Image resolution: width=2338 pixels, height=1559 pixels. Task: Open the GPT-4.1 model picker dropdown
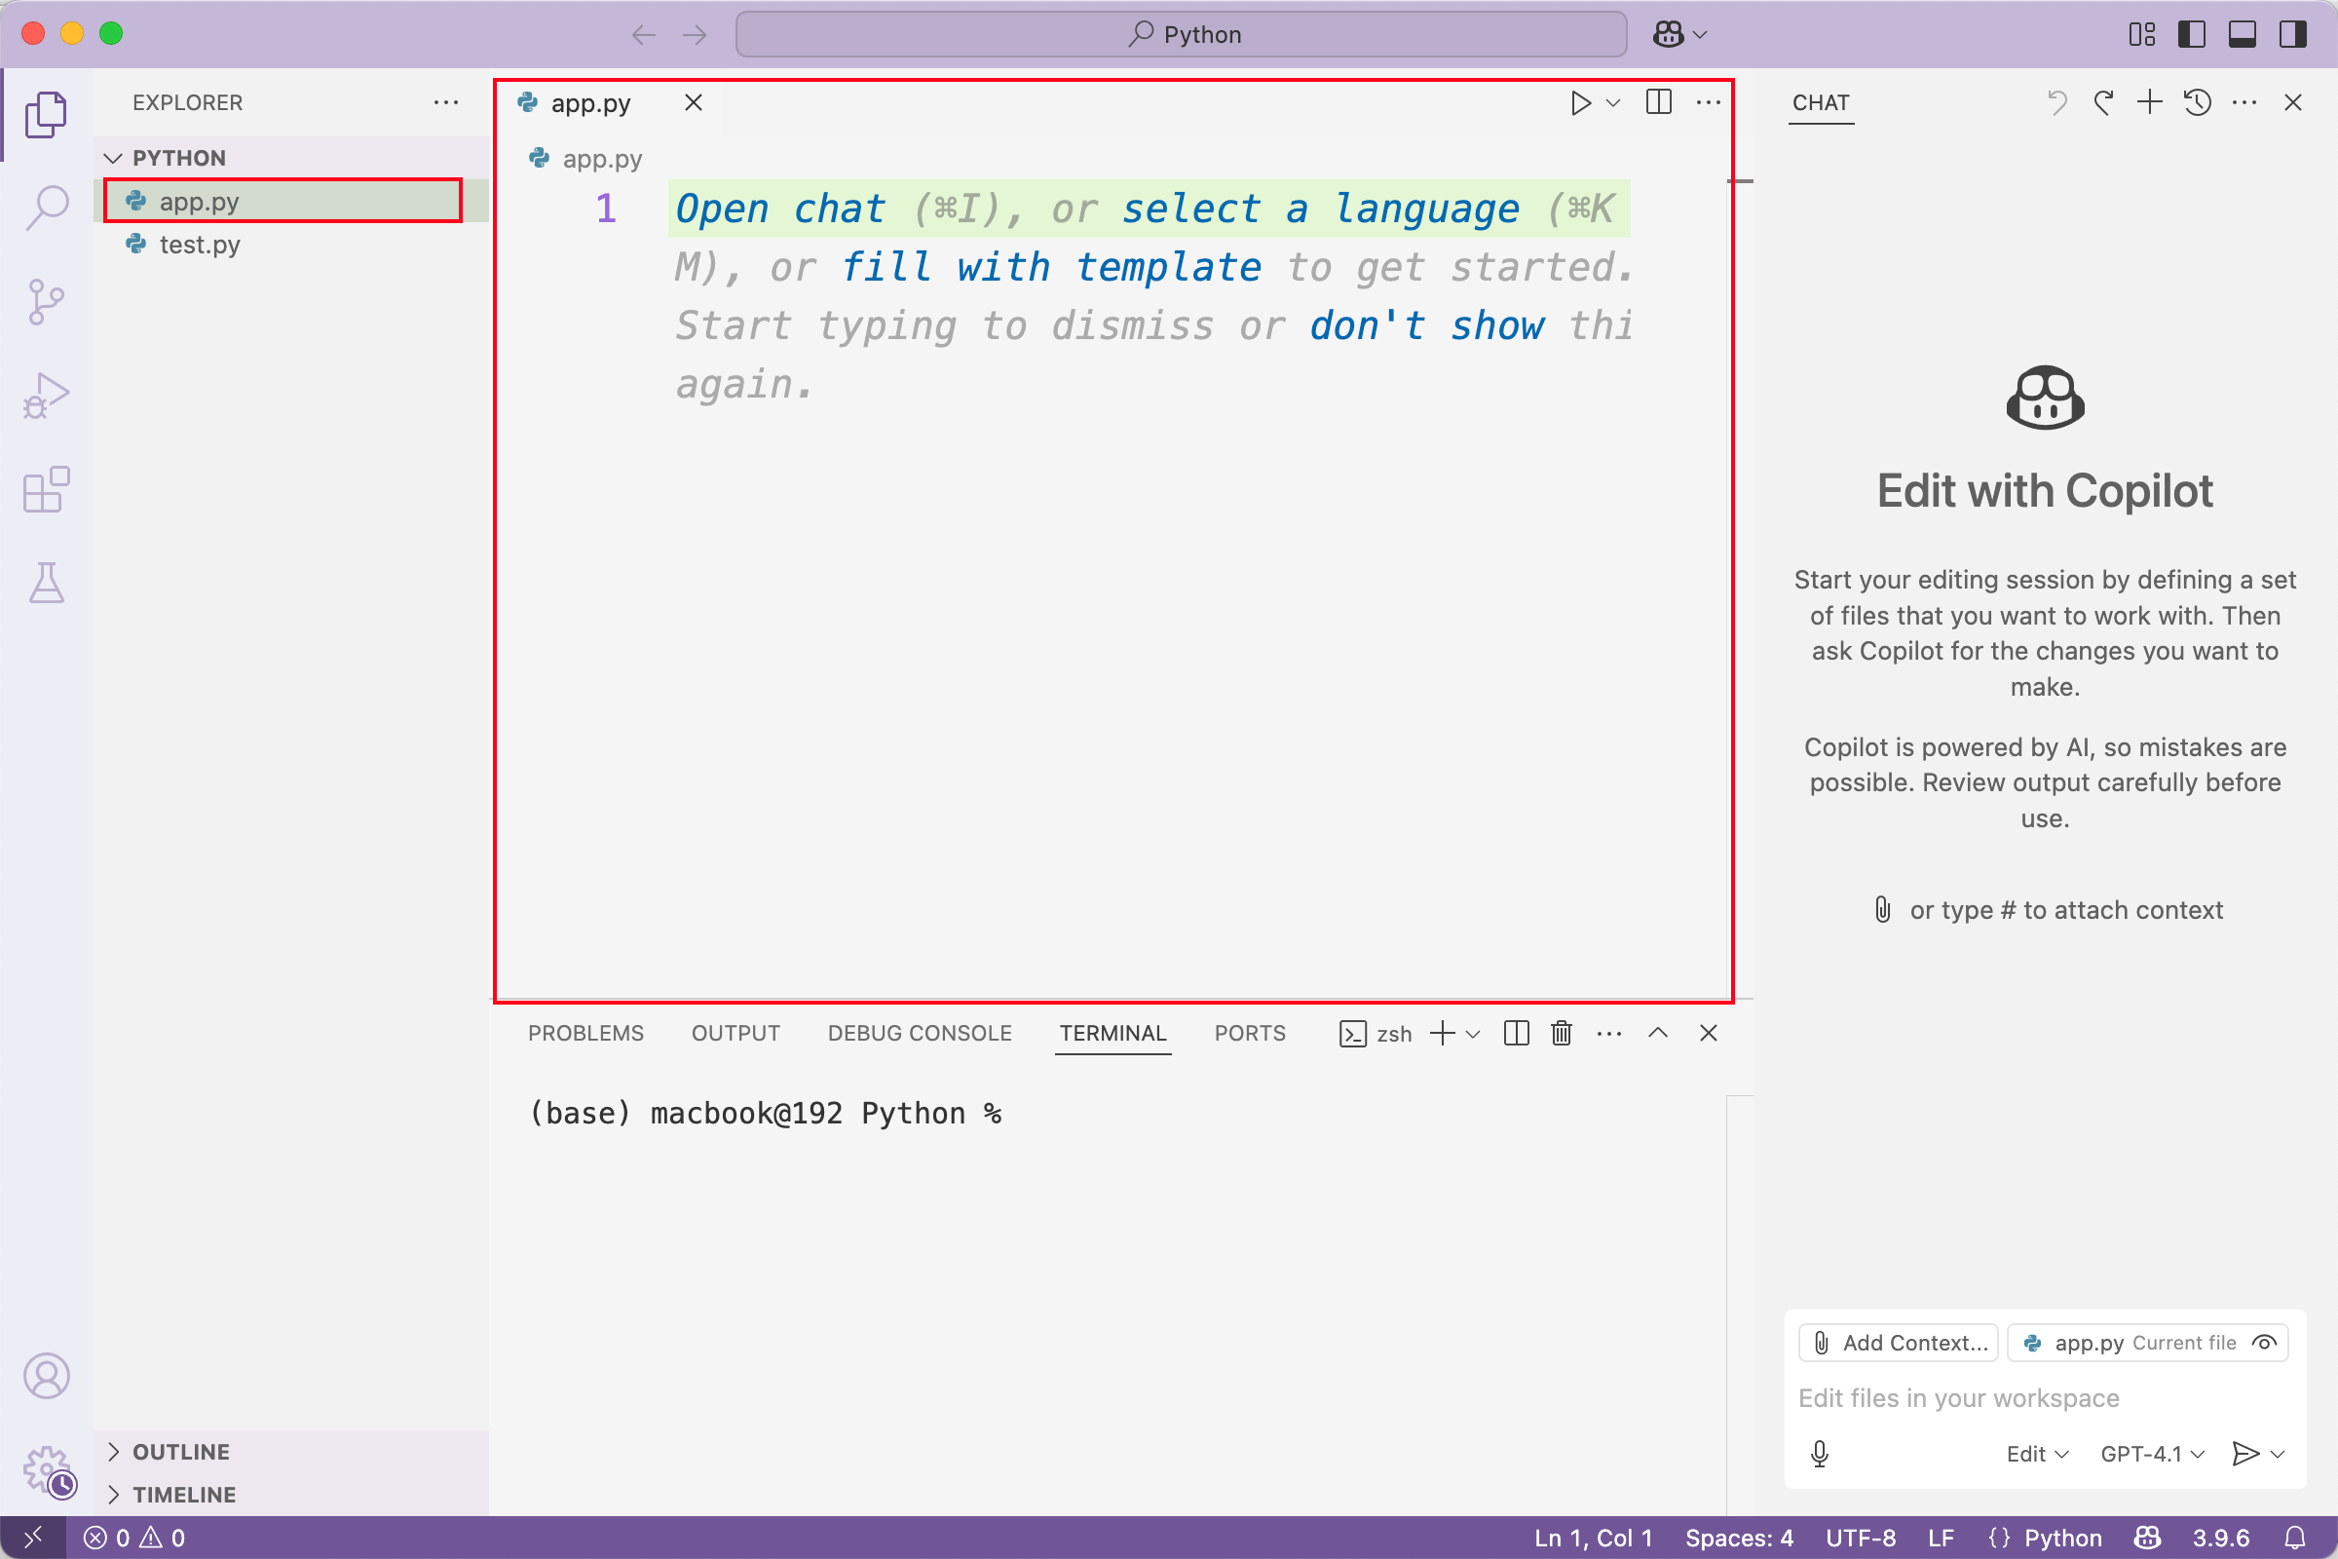2152,1454
